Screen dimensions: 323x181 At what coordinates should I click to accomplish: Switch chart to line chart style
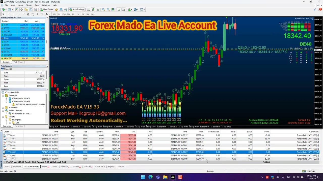point(98,10)
